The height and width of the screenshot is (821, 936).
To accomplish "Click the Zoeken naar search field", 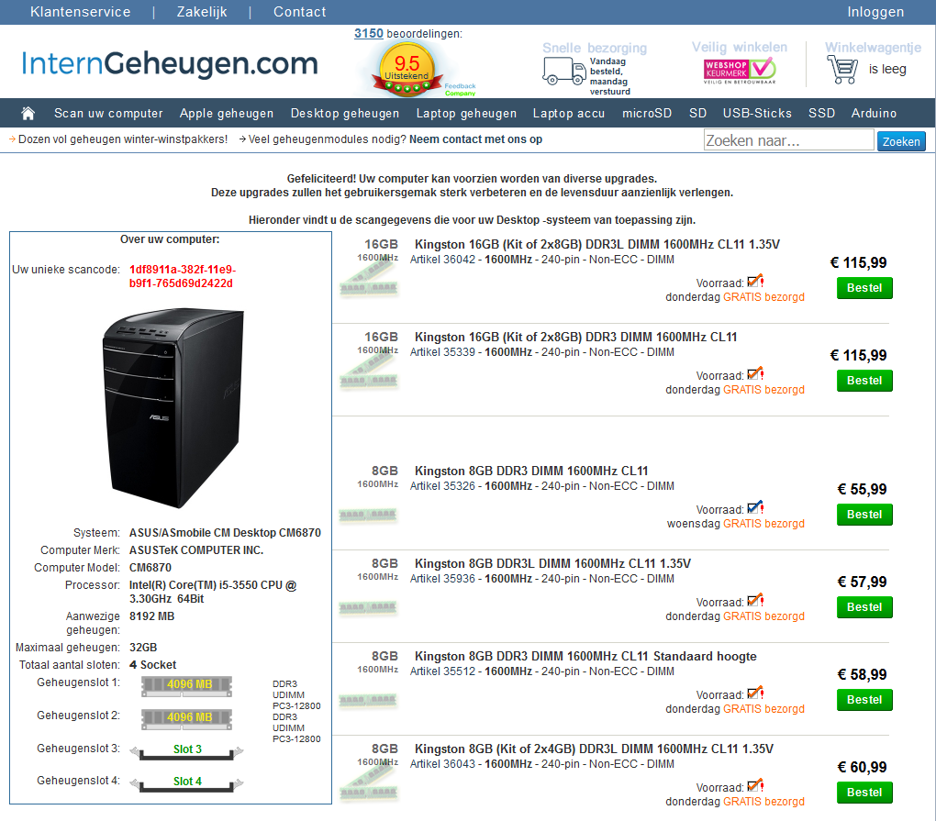I will pyautogui.click(x=787, y=139).
